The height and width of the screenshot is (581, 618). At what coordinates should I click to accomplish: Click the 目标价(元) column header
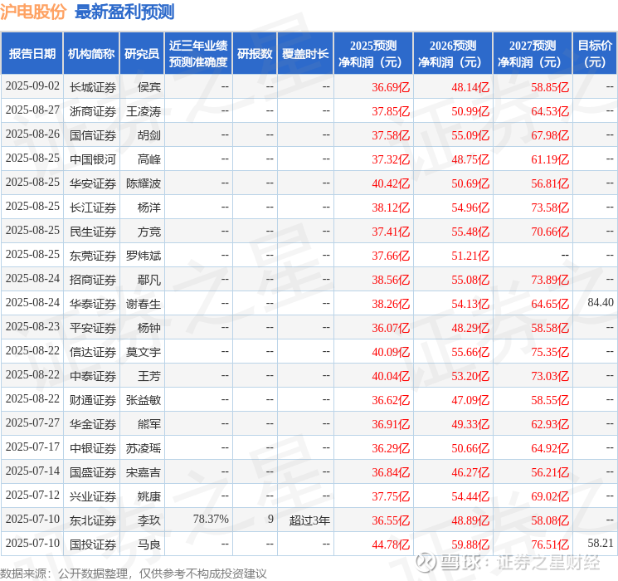(x=594, y=54)
